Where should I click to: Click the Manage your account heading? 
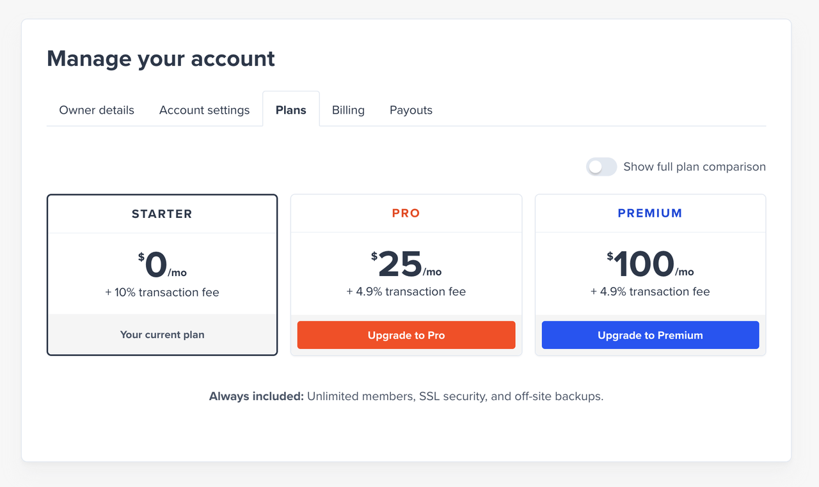pos(161,58)
